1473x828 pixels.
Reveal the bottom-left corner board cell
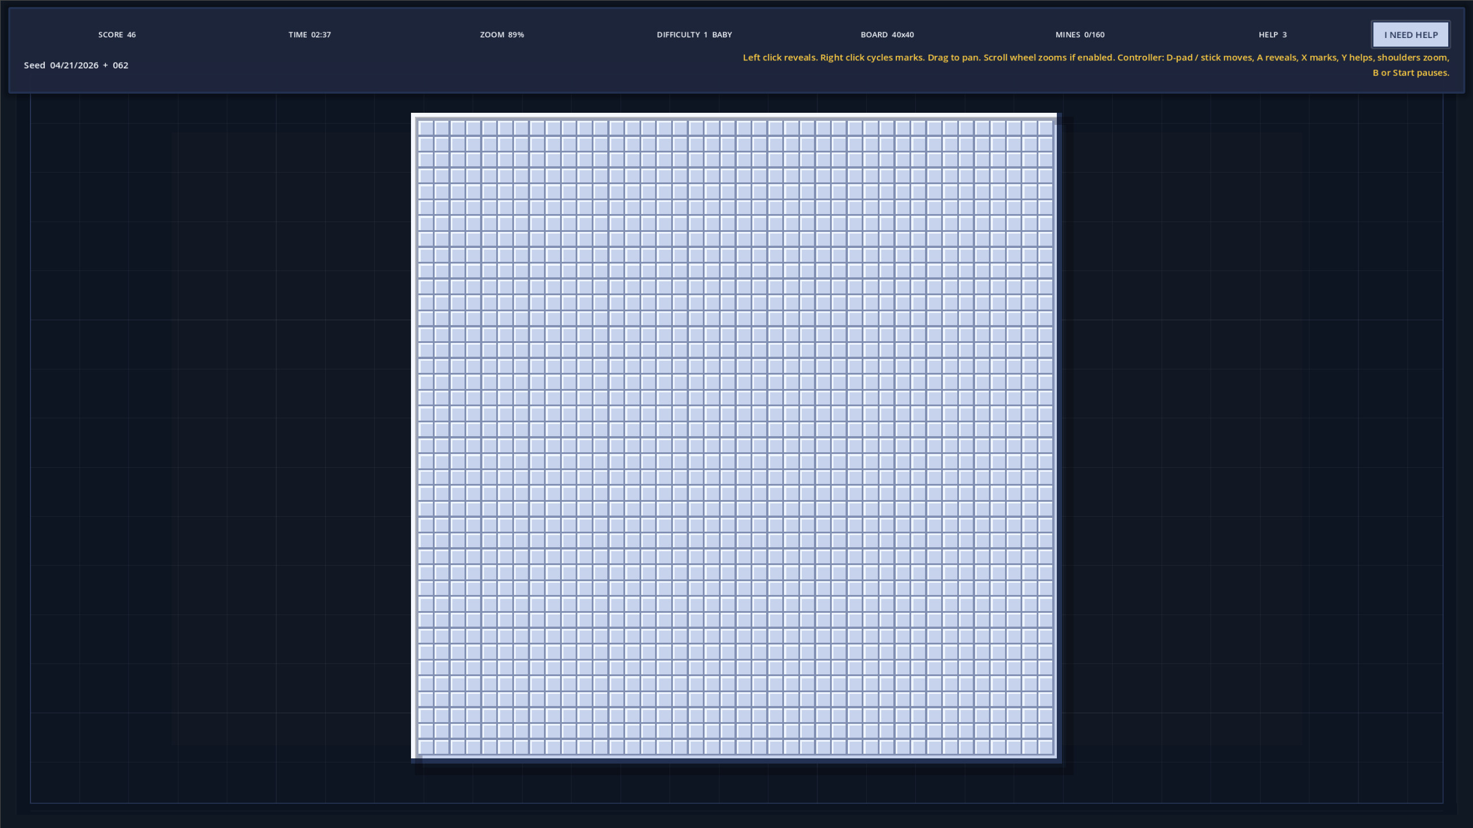click(426, 747)
